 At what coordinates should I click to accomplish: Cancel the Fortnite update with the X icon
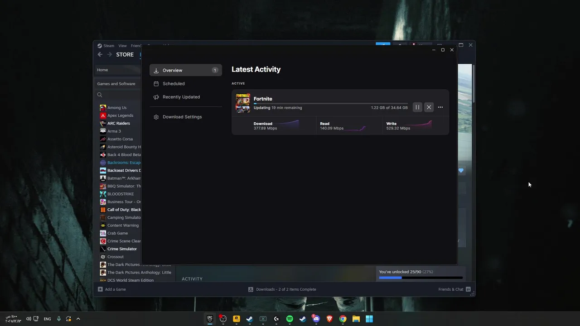pyautogui.click(x=429, y=107)
